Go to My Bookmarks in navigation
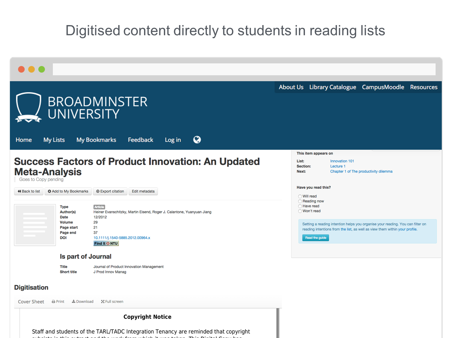The width and height of the screenshot is (451, 338). coord(96,140)
